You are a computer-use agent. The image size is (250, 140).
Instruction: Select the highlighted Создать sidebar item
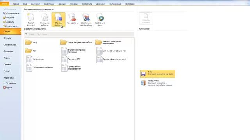11,31
